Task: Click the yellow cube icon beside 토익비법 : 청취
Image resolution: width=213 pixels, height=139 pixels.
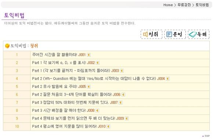Action: click(x=7, y=46)
